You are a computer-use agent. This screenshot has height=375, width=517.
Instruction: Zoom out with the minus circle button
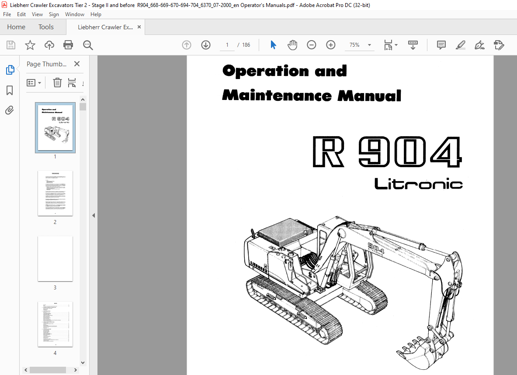tap(311, 45)
